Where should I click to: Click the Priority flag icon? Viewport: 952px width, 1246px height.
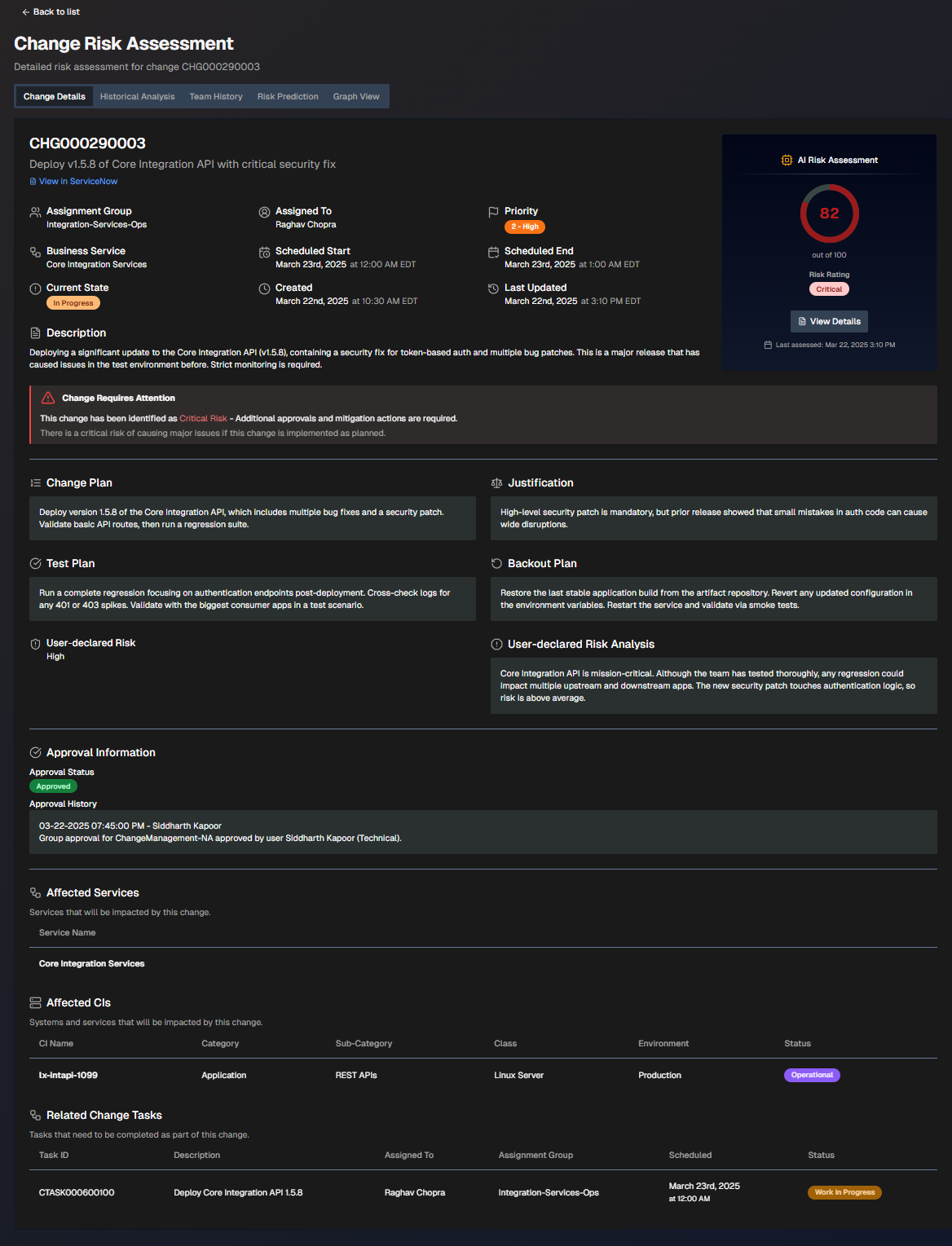[493, 211]
